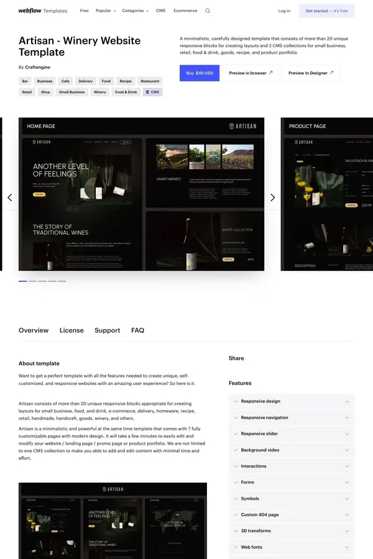This screenshot has width=373, height=559.
Task: Select the Winery tag
Action: tap(100, 92)
